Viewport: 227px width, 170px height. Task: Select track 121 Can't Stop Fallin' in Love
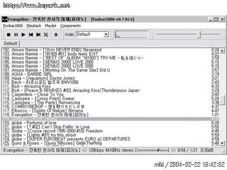pos(111,127)
